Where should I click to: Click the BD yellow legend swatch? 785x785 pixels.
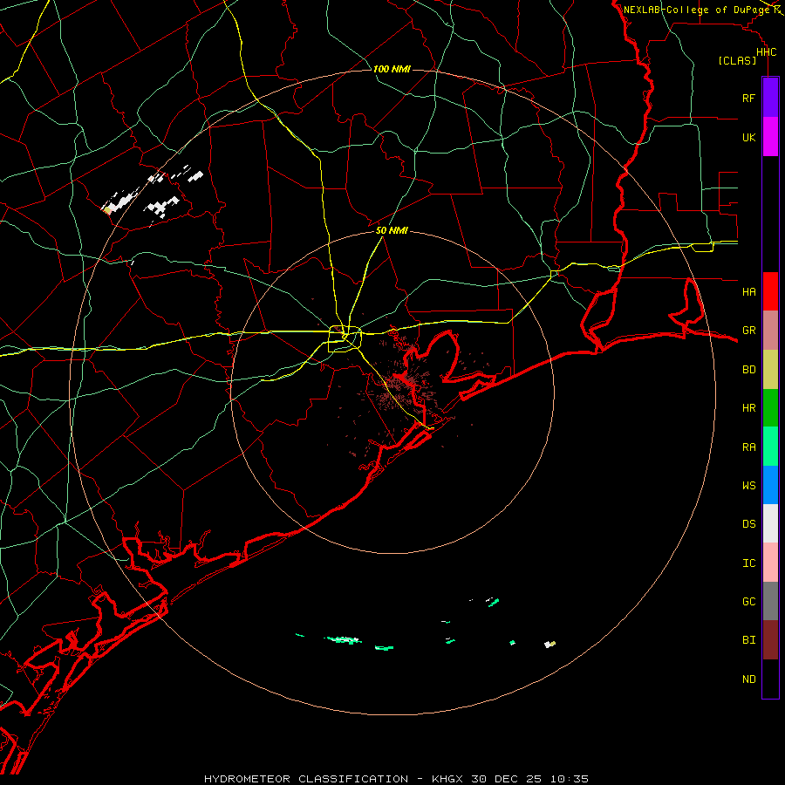770,370
